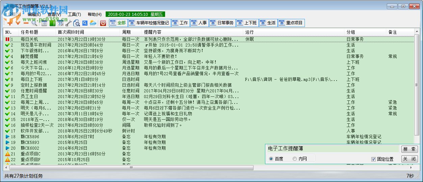Click the 7秒 status bar entry
The image size is (423, 182).
pyautogui.click(x=410, y=176)
